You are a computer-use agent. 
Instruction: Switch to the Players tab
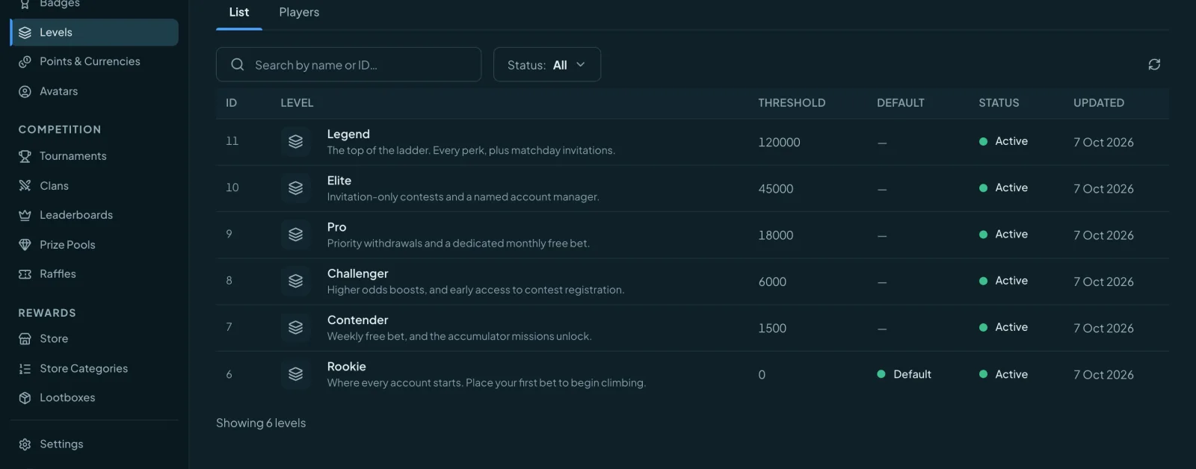299,12
